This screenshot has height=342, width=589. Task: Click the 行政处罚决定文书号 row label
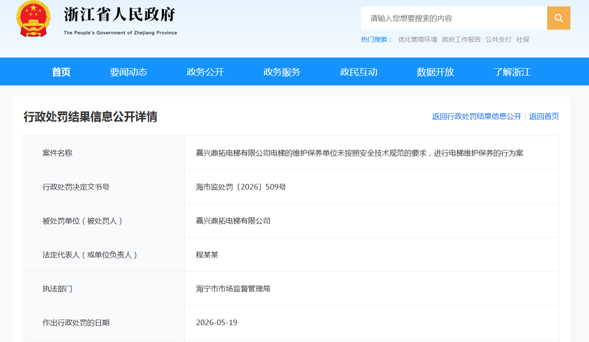pos(76,187)
